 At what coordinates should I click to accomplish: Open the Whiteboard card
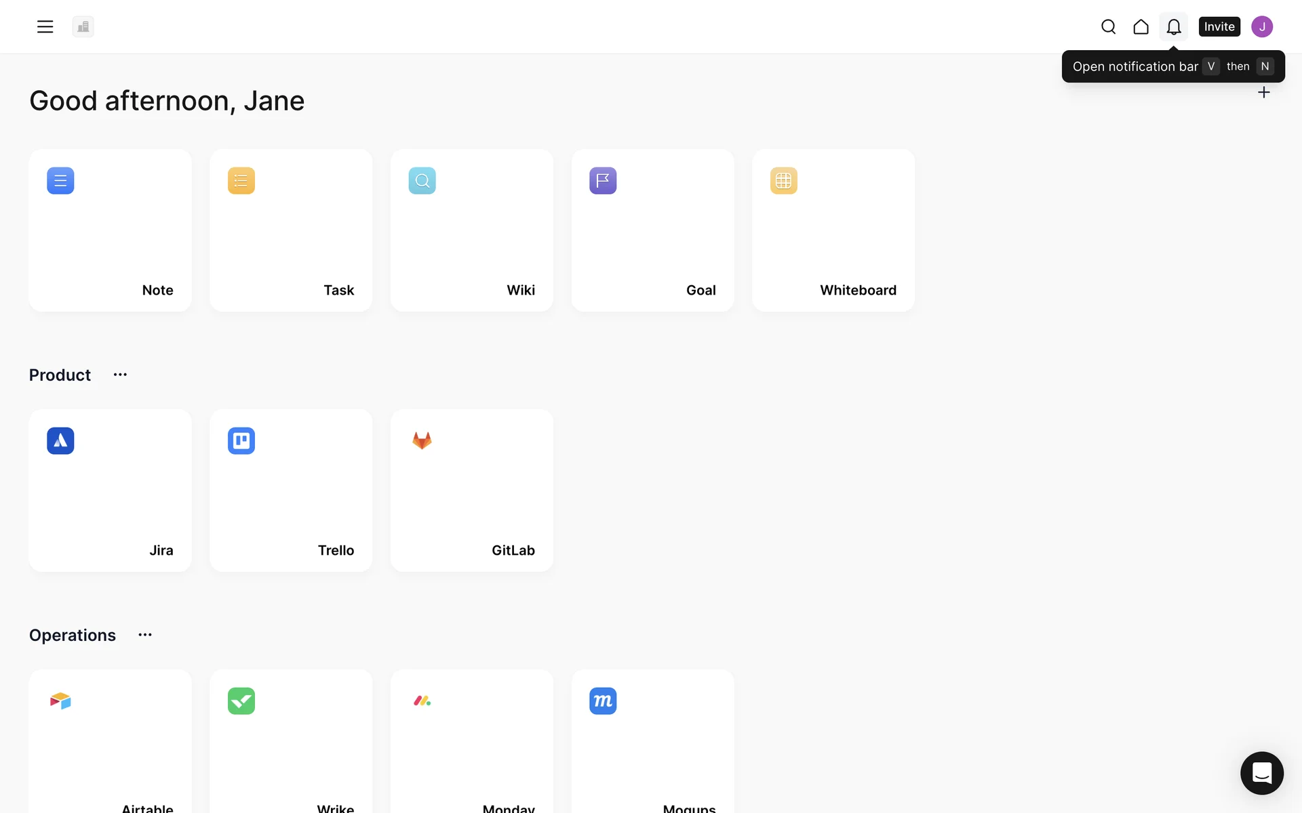pyautogui.click(x=833, y=230)
